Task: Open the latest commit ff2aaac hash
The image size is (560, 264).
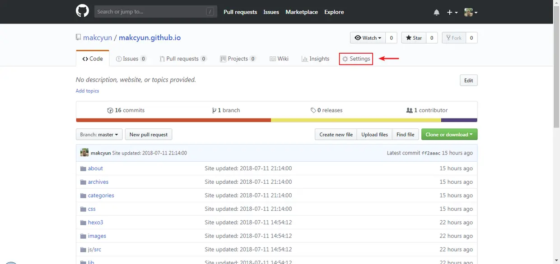Action: (431, 153)
